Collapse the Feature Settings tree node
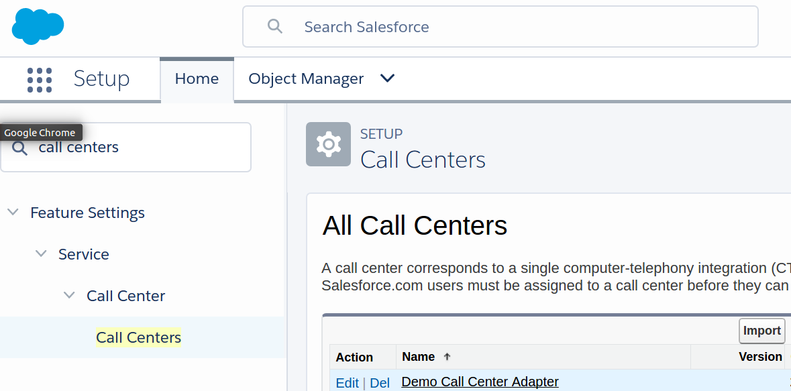 [x=13, y=213]
